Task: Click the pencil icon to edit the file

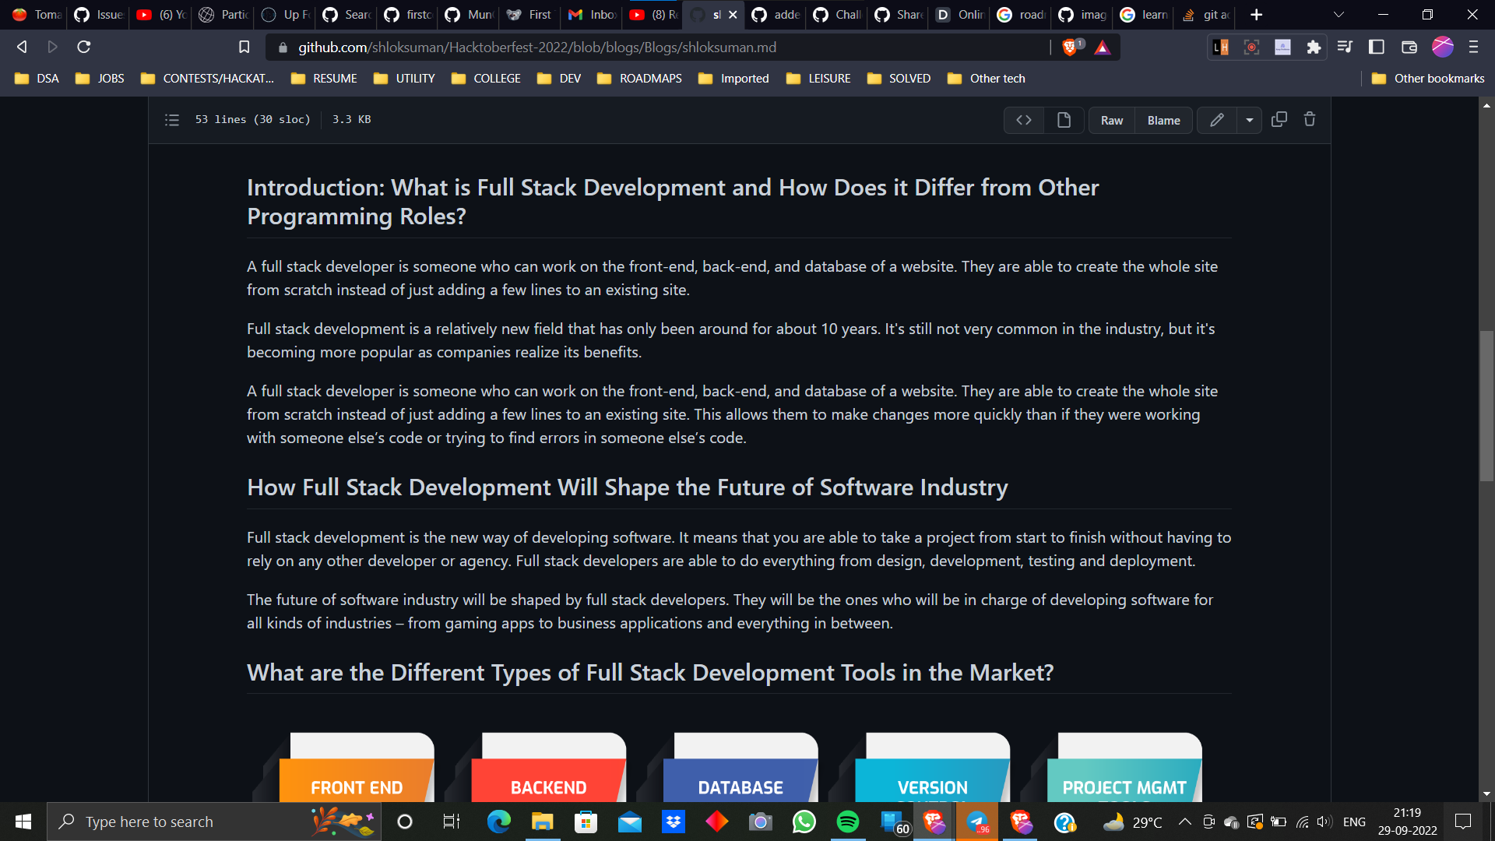Action: coord(1216,120)
